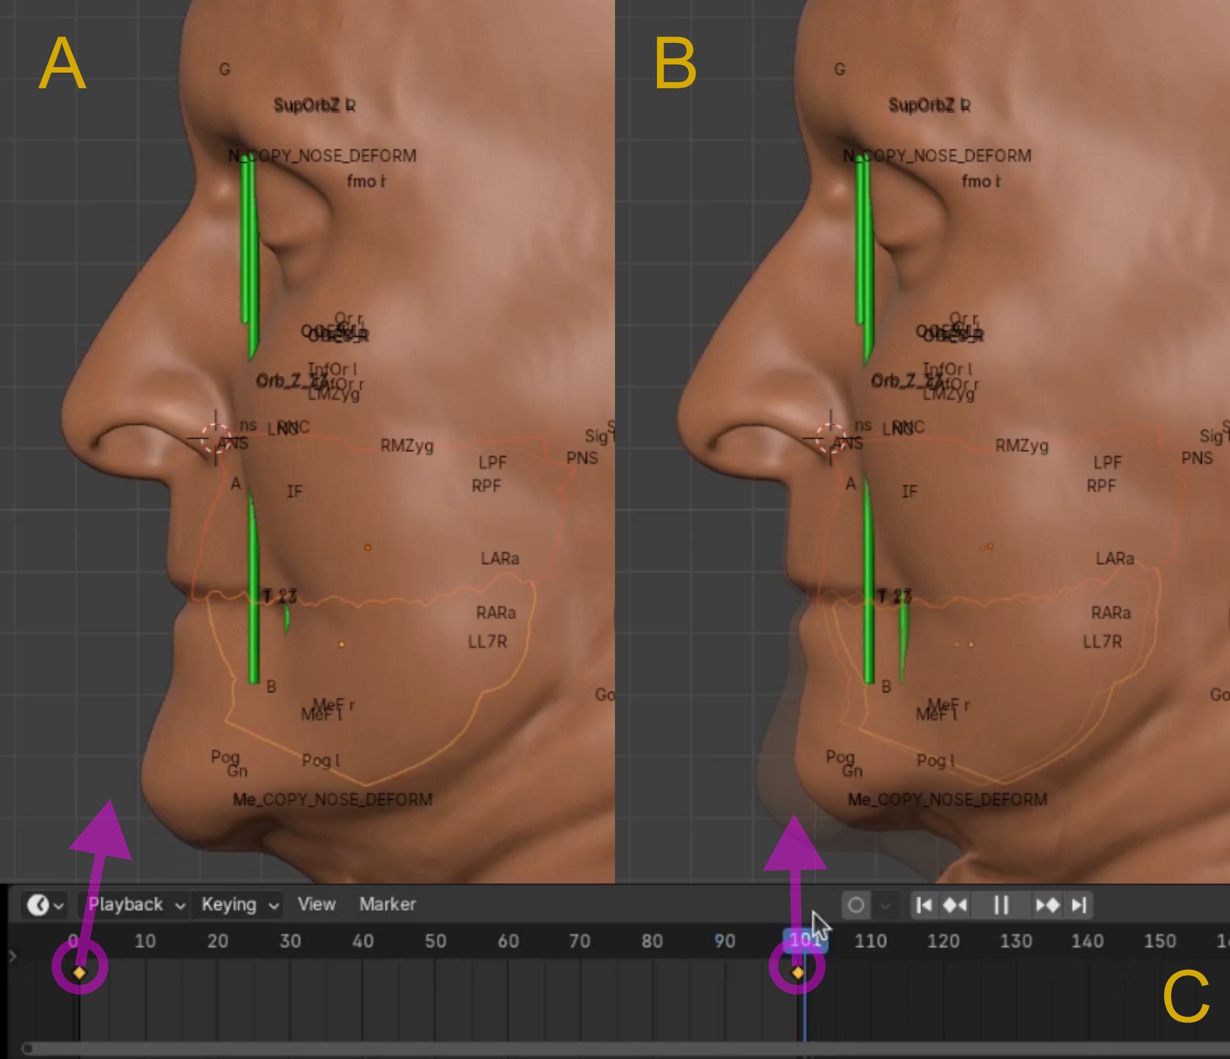1230x1059 pixels.
Task: Select the keyframe diamond at frame 0
Action: tap(79, 972)
